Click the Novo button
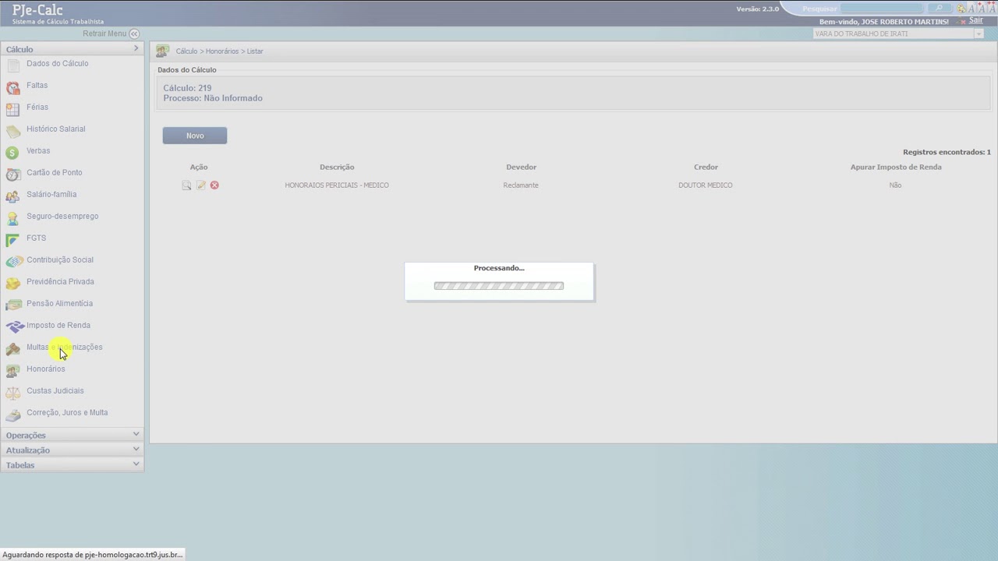The width and height of the screenshot is (998, 561). point(195,136)
